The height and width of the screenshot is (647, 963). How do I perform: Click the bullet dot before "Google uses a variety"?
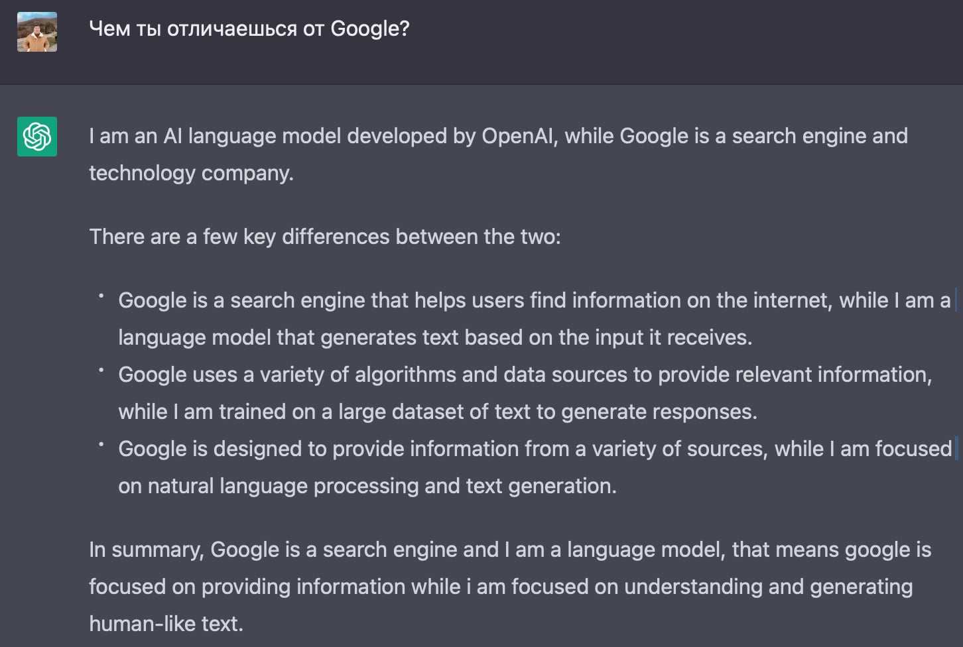tap(101, 371)
